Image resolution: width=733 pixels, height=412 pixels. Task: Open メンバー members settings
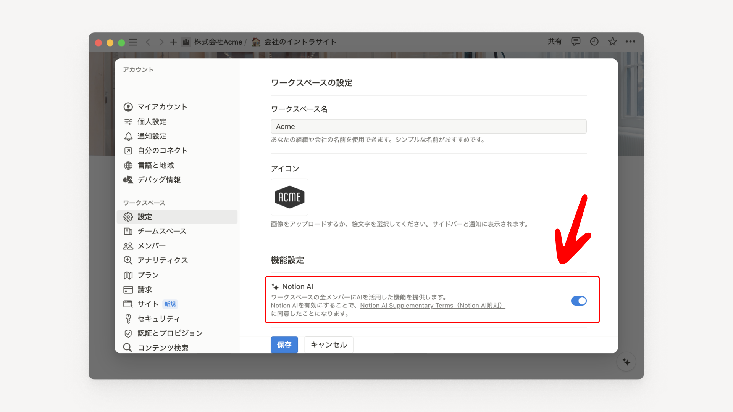point(152,246)
